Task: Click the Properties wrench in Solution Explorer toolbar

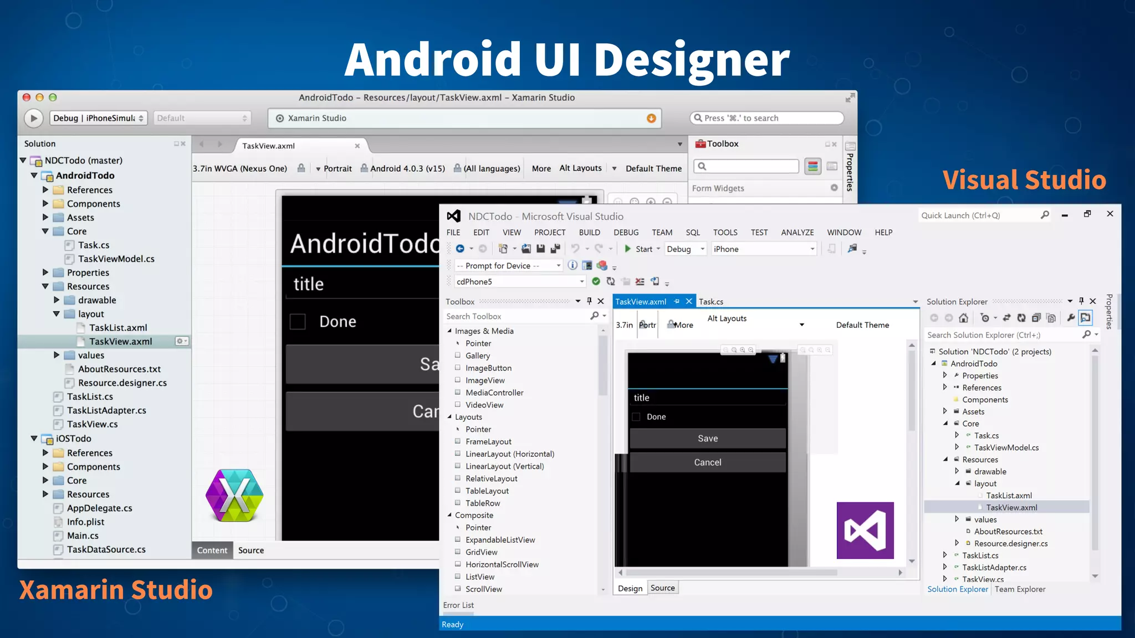Action: pos(1071,318)
